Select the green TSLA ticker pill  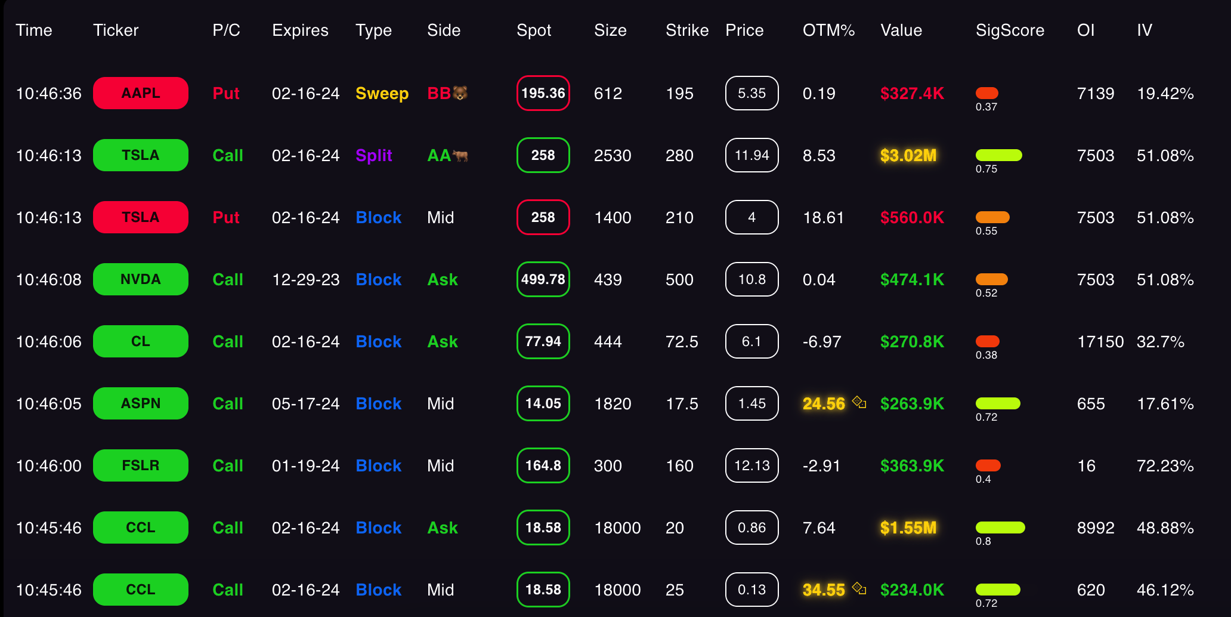(140, 155)
